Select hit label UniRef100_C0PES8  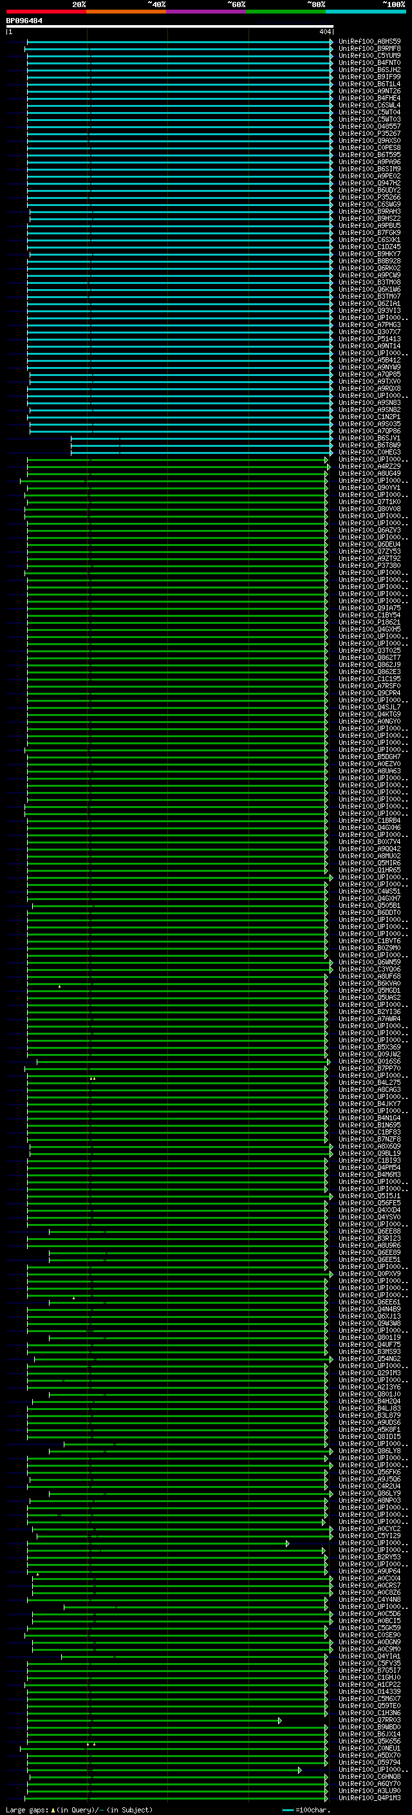pyautogui.click(x=370, y=148)
